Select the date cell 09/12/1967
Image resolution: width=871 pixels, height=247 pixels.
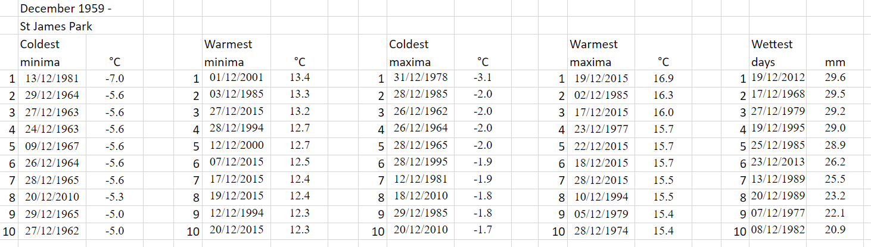coord(52,146)
